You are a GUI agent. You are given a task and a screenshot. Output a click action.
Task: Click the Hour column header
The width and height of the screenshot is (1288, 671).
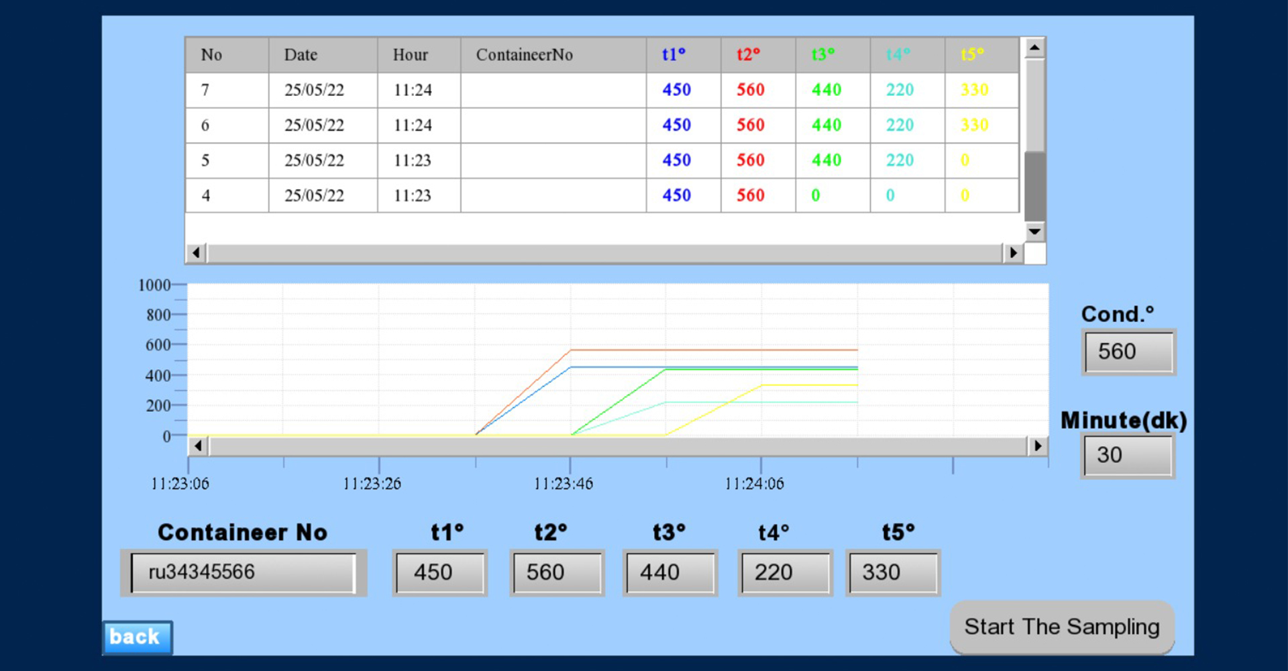(x=419, y=55)
